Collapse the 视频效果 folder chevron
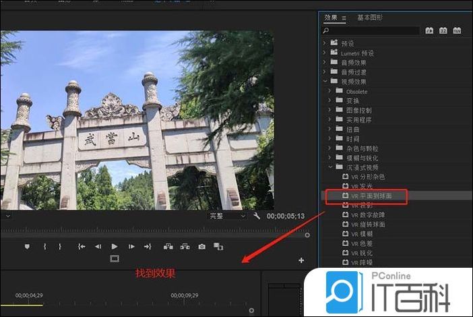The image size is (473, 317). click(x=325, y=81)
